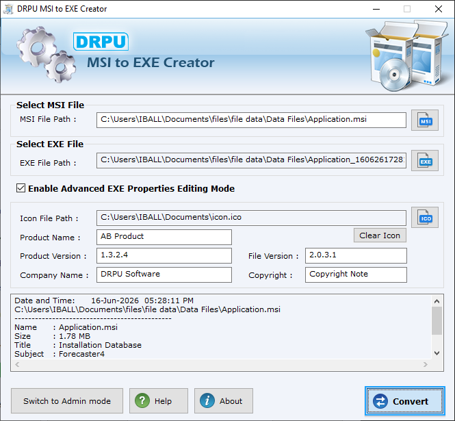Viewport: 455px width, 421px height.
Task: Click the 'Select MSI File' group heading
Action: pyautogui.click(x=50, y=105)
